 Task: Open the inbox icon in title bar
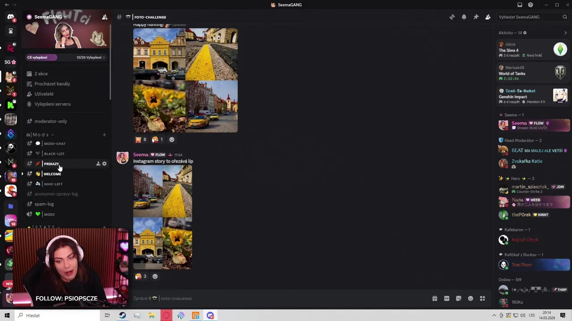520,5
